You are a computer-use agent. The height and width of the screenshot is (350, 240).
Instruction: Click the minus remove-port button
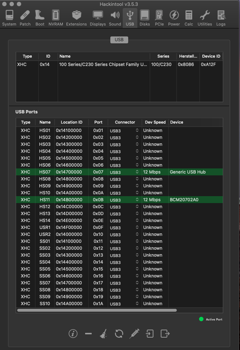click(88, 334)
